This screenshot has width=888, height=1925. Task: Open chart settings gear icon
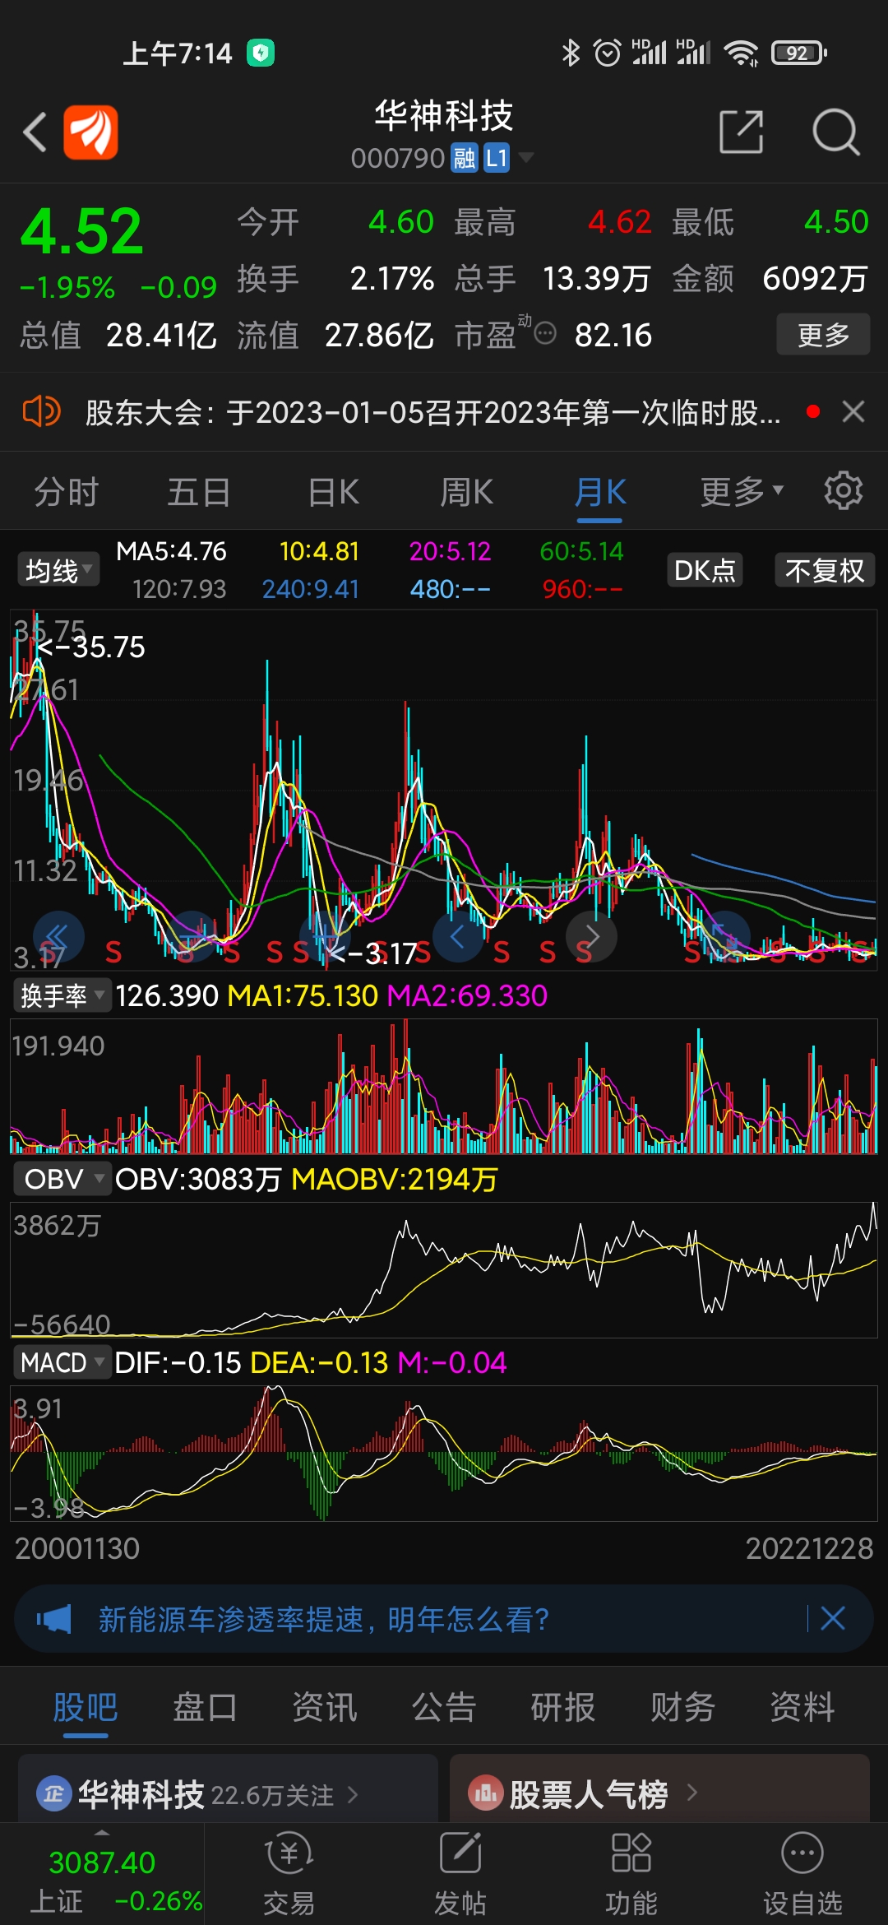pyautogui.click(x=844, y=491)
